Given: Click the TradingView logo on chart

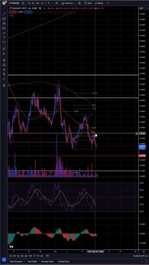Looking at the screenshot, I should click(x=11, y=247).
